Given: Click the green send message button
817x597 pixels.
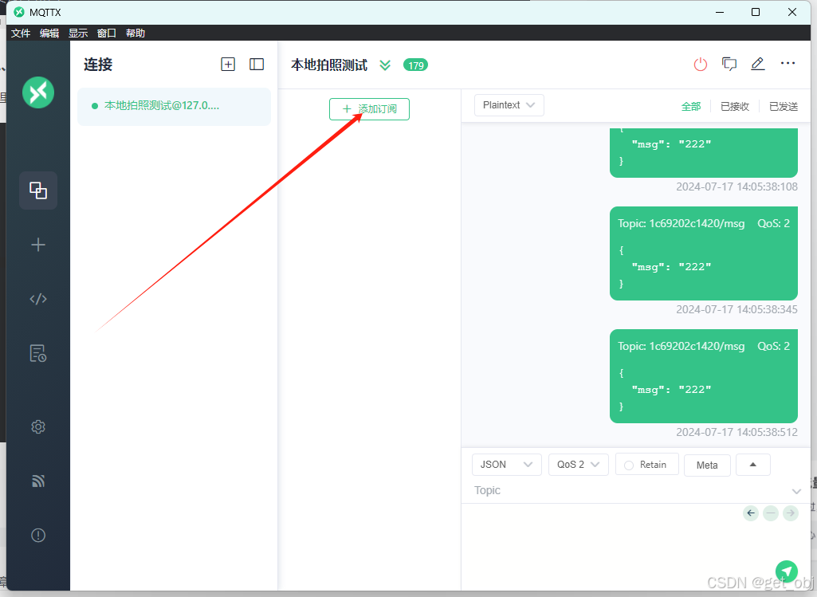Looking at the screenshot, I should point(786,572).
